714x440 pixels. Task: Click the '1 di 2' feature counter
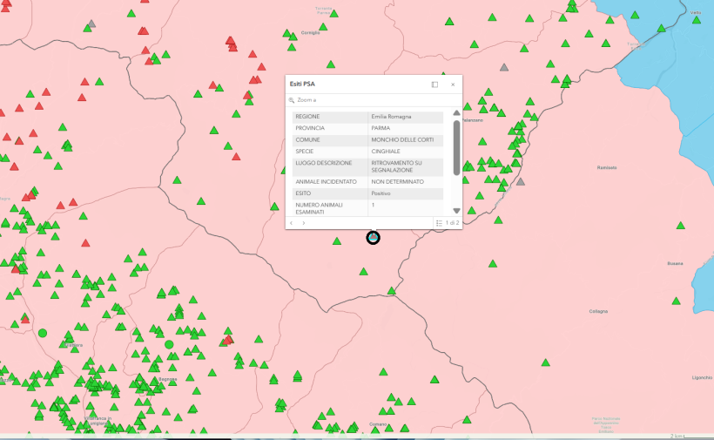pyautogui.click(x=452, y=223)
